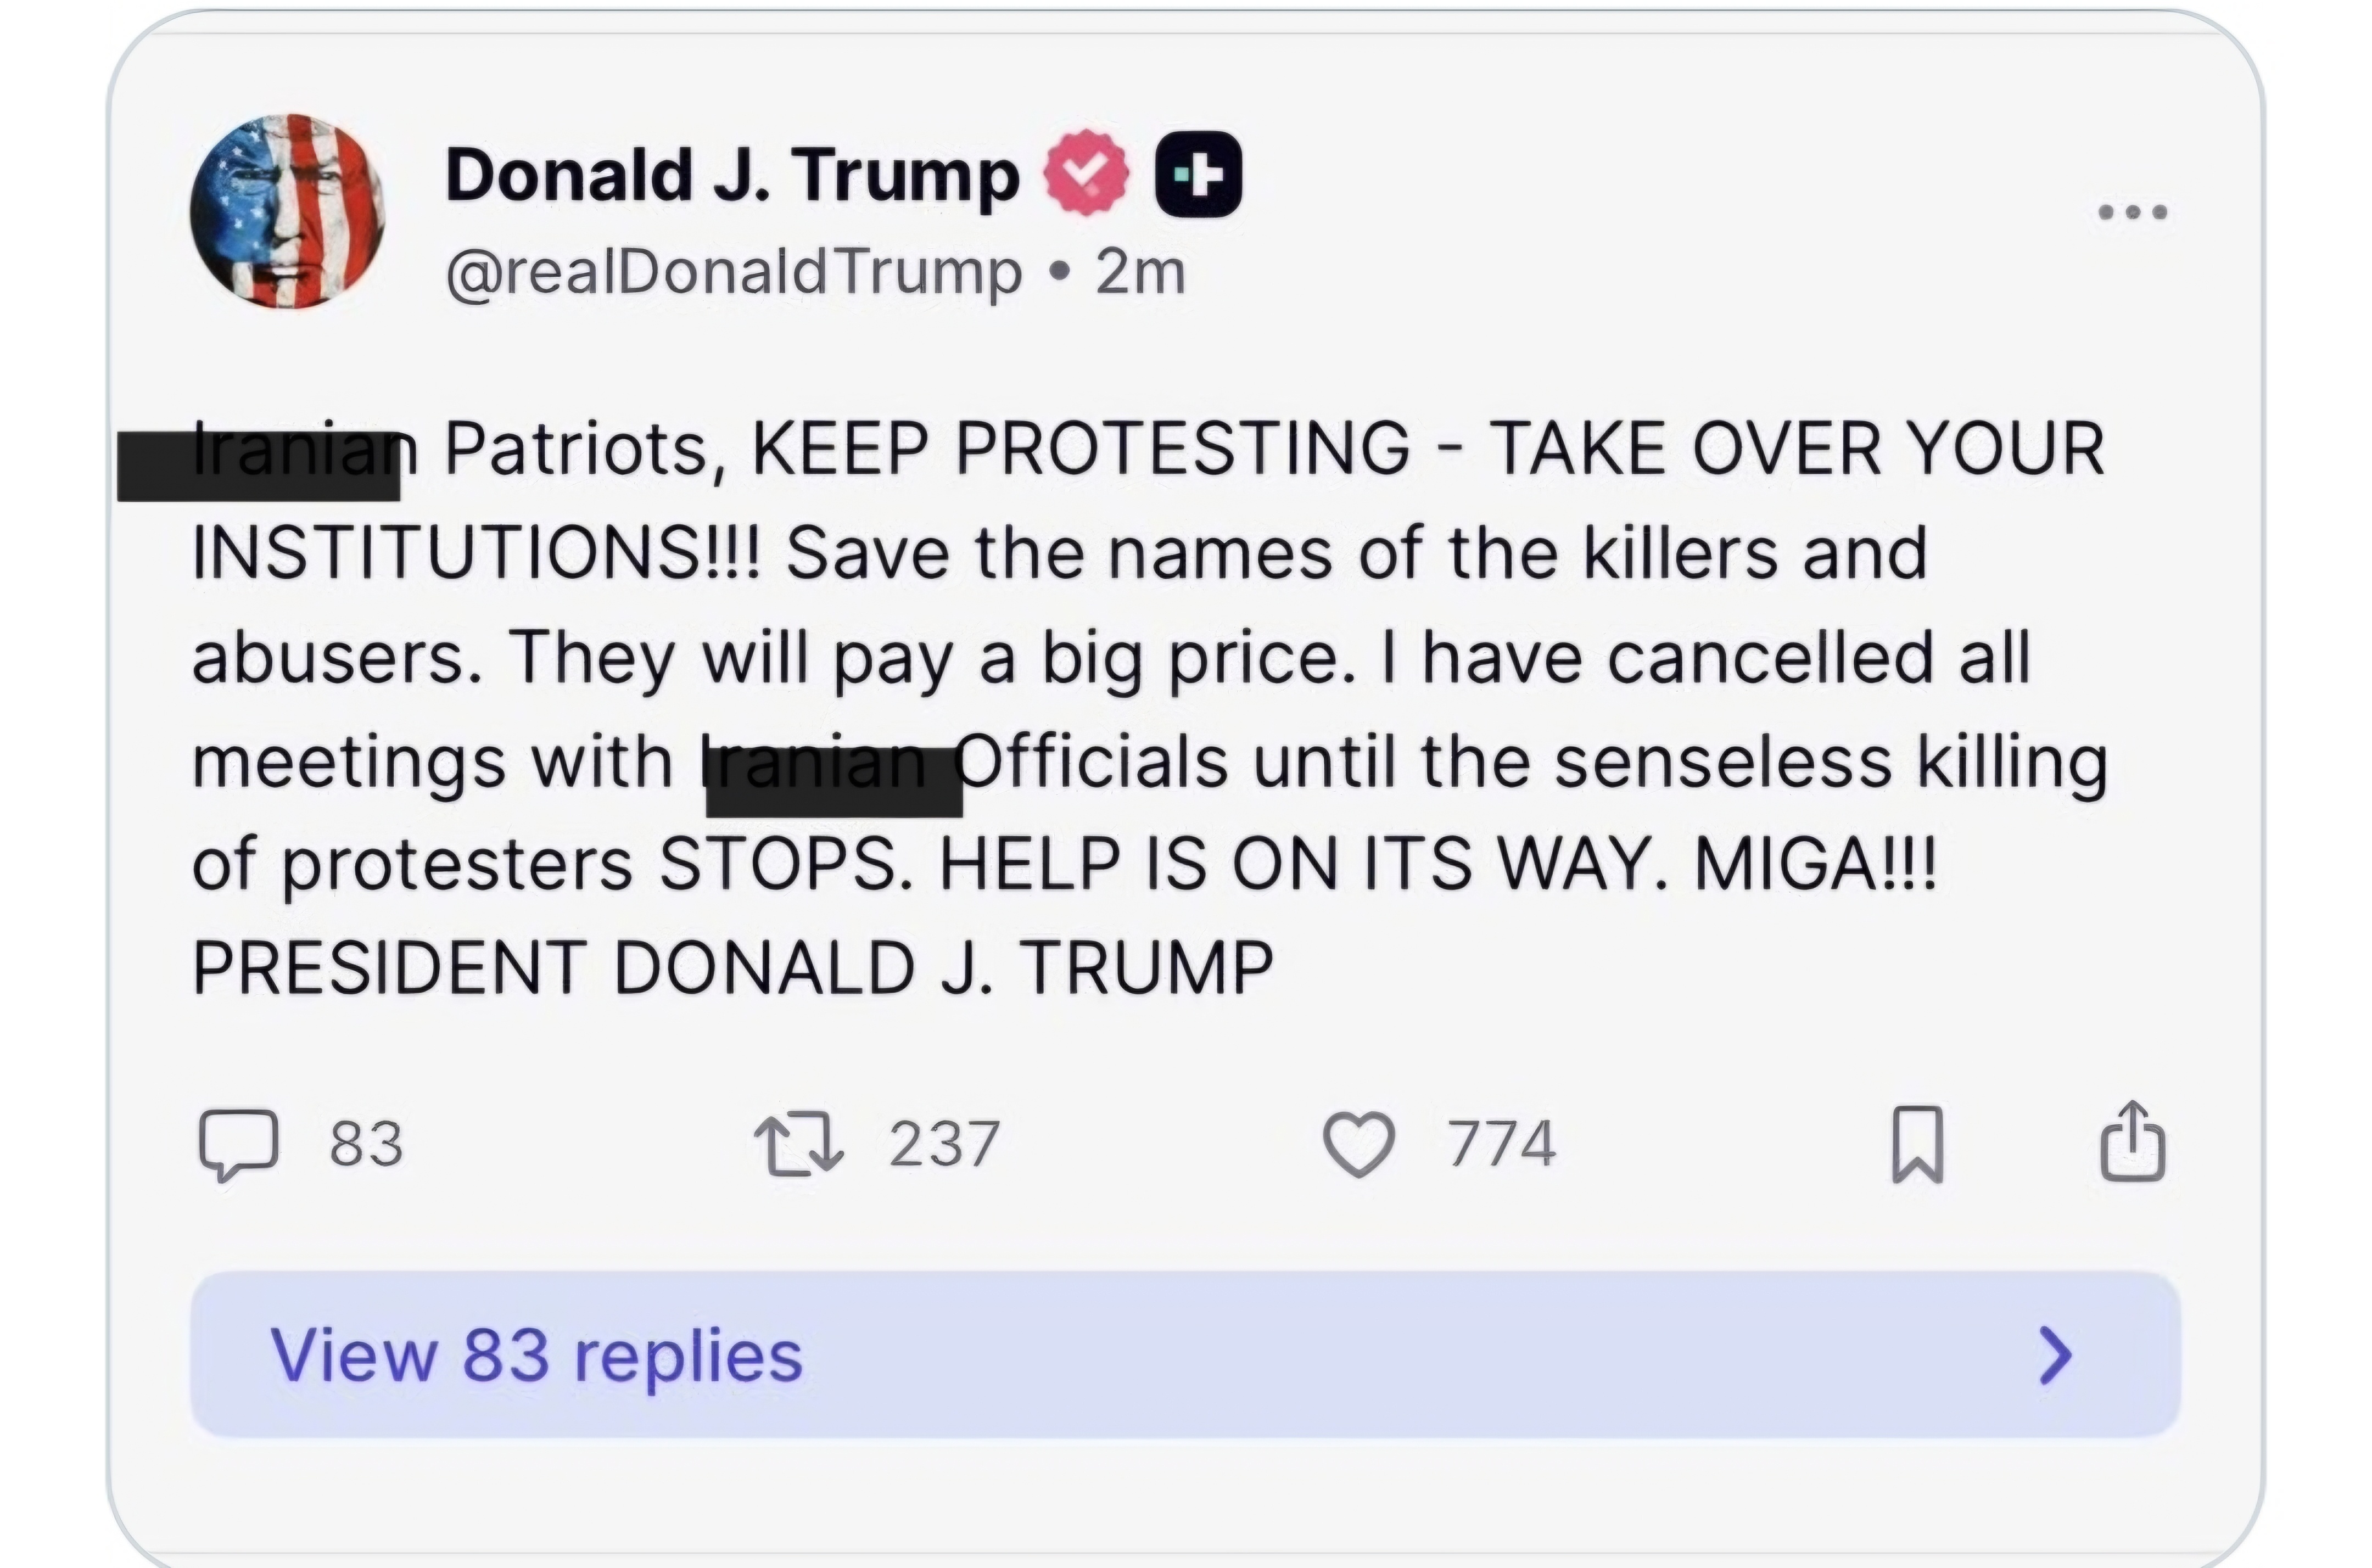
Task: Toggle the bookmark icon on the post
Action: pyautogui.click(x=1918, y=1144)
